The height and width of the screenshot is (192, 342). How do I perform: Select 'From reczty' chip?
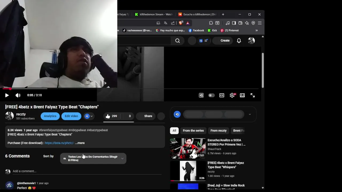pyautogui.click(x=218, y=131)
